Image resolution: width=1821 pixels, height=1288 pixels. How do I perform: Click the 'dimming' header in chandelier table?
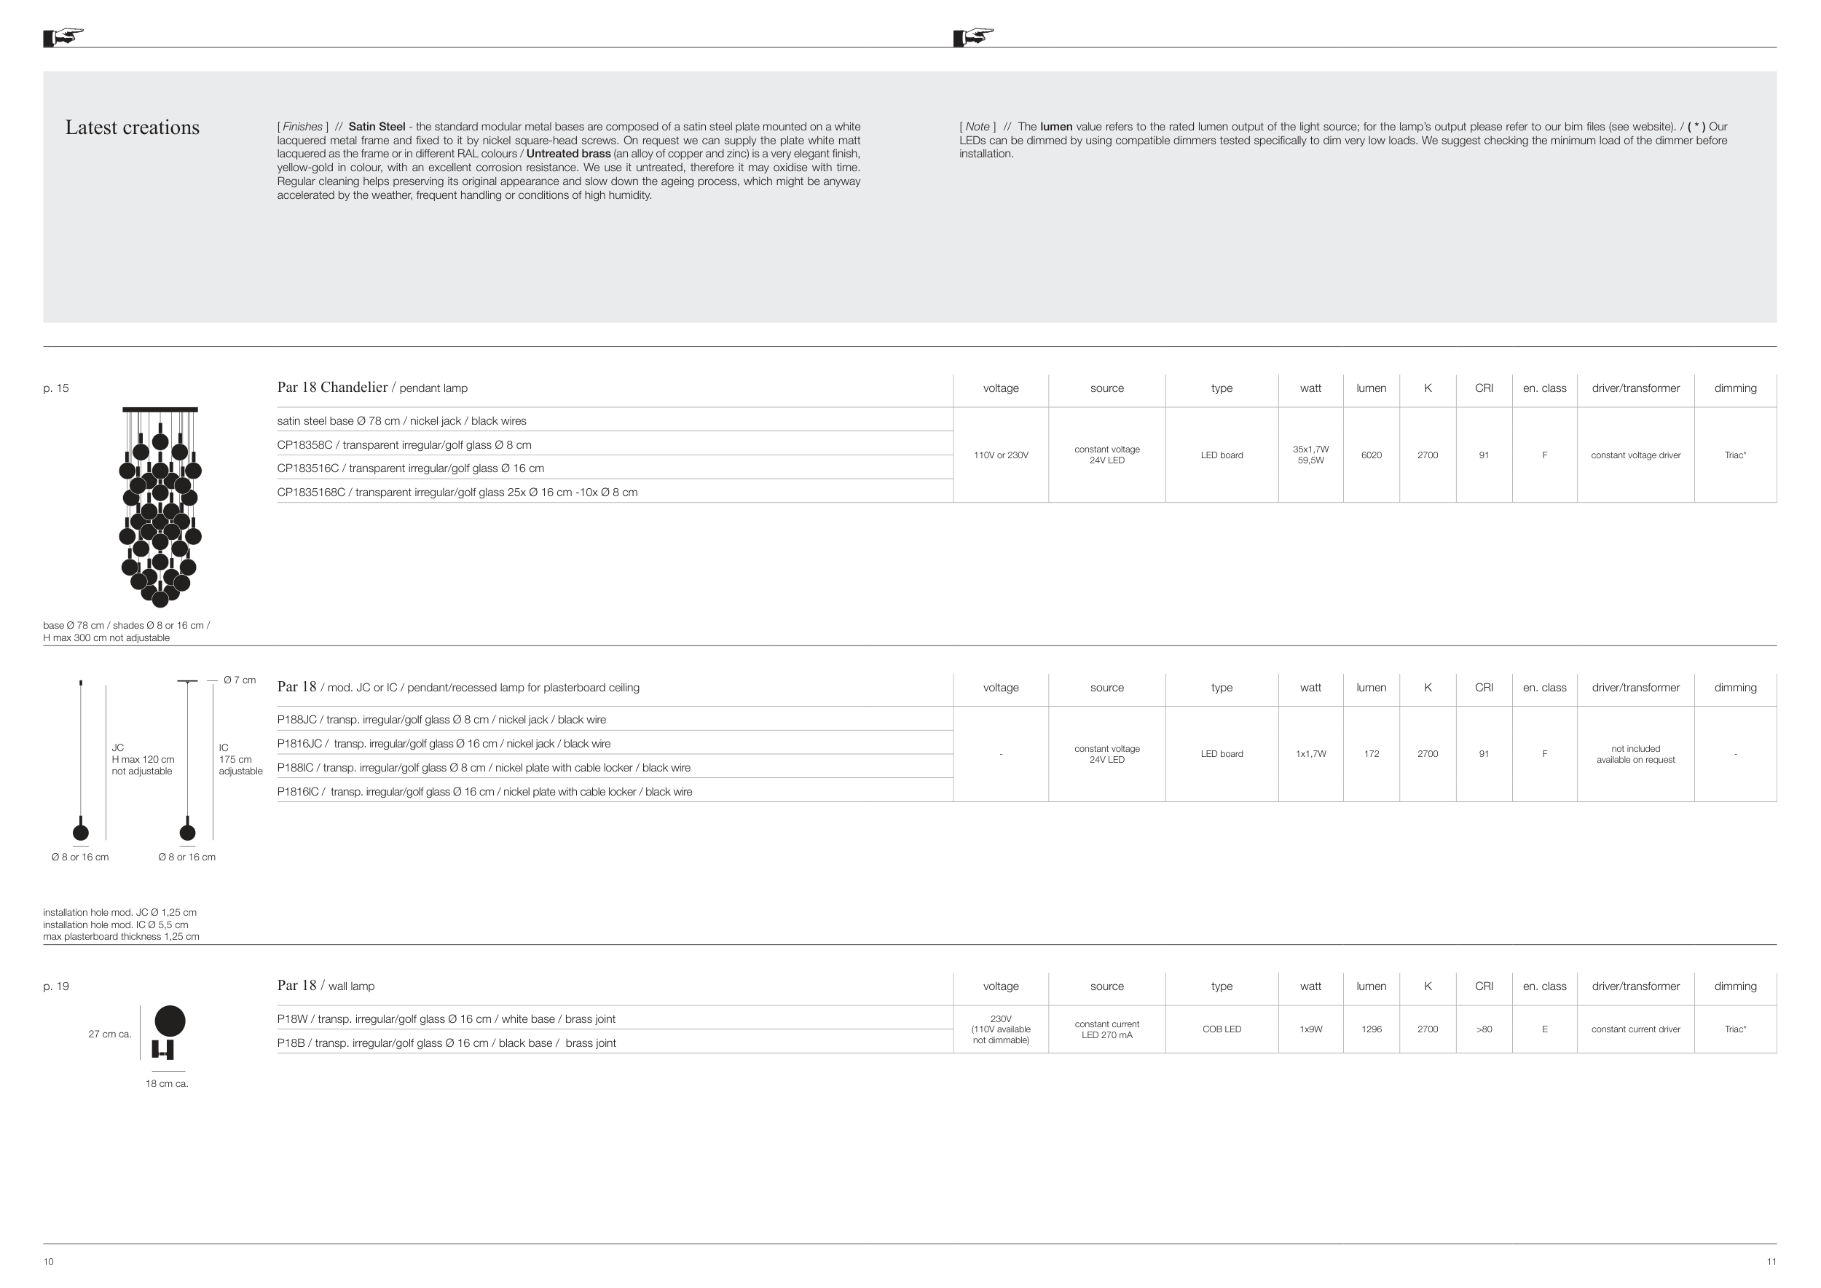1734,388
